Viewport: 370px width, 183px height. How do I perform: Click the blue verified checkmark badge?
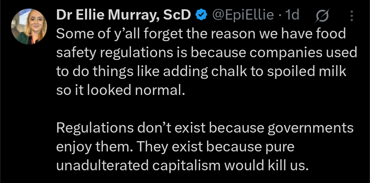pos(201,15)
